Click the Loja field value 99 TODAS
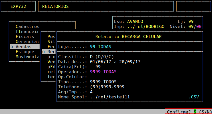212x114 pixels. (100, 47)
